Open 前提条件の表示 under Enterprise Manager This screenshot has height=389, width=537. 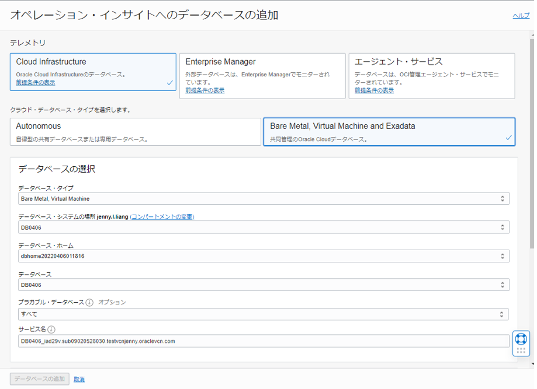pos(205,90)
